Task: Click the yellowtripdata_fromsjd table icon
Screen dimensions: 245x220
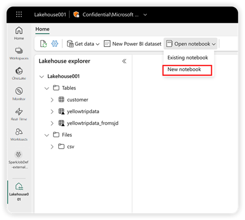Action: tap(62, 123)
